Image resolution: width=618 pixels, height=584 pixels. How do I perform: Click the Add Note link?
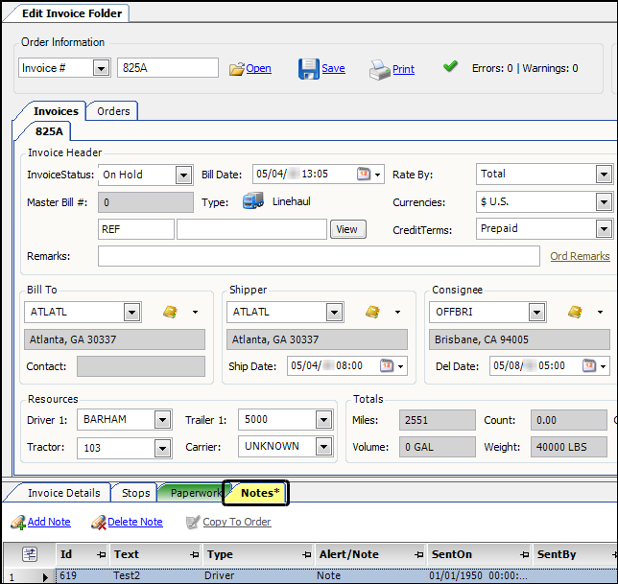[49, 522]
